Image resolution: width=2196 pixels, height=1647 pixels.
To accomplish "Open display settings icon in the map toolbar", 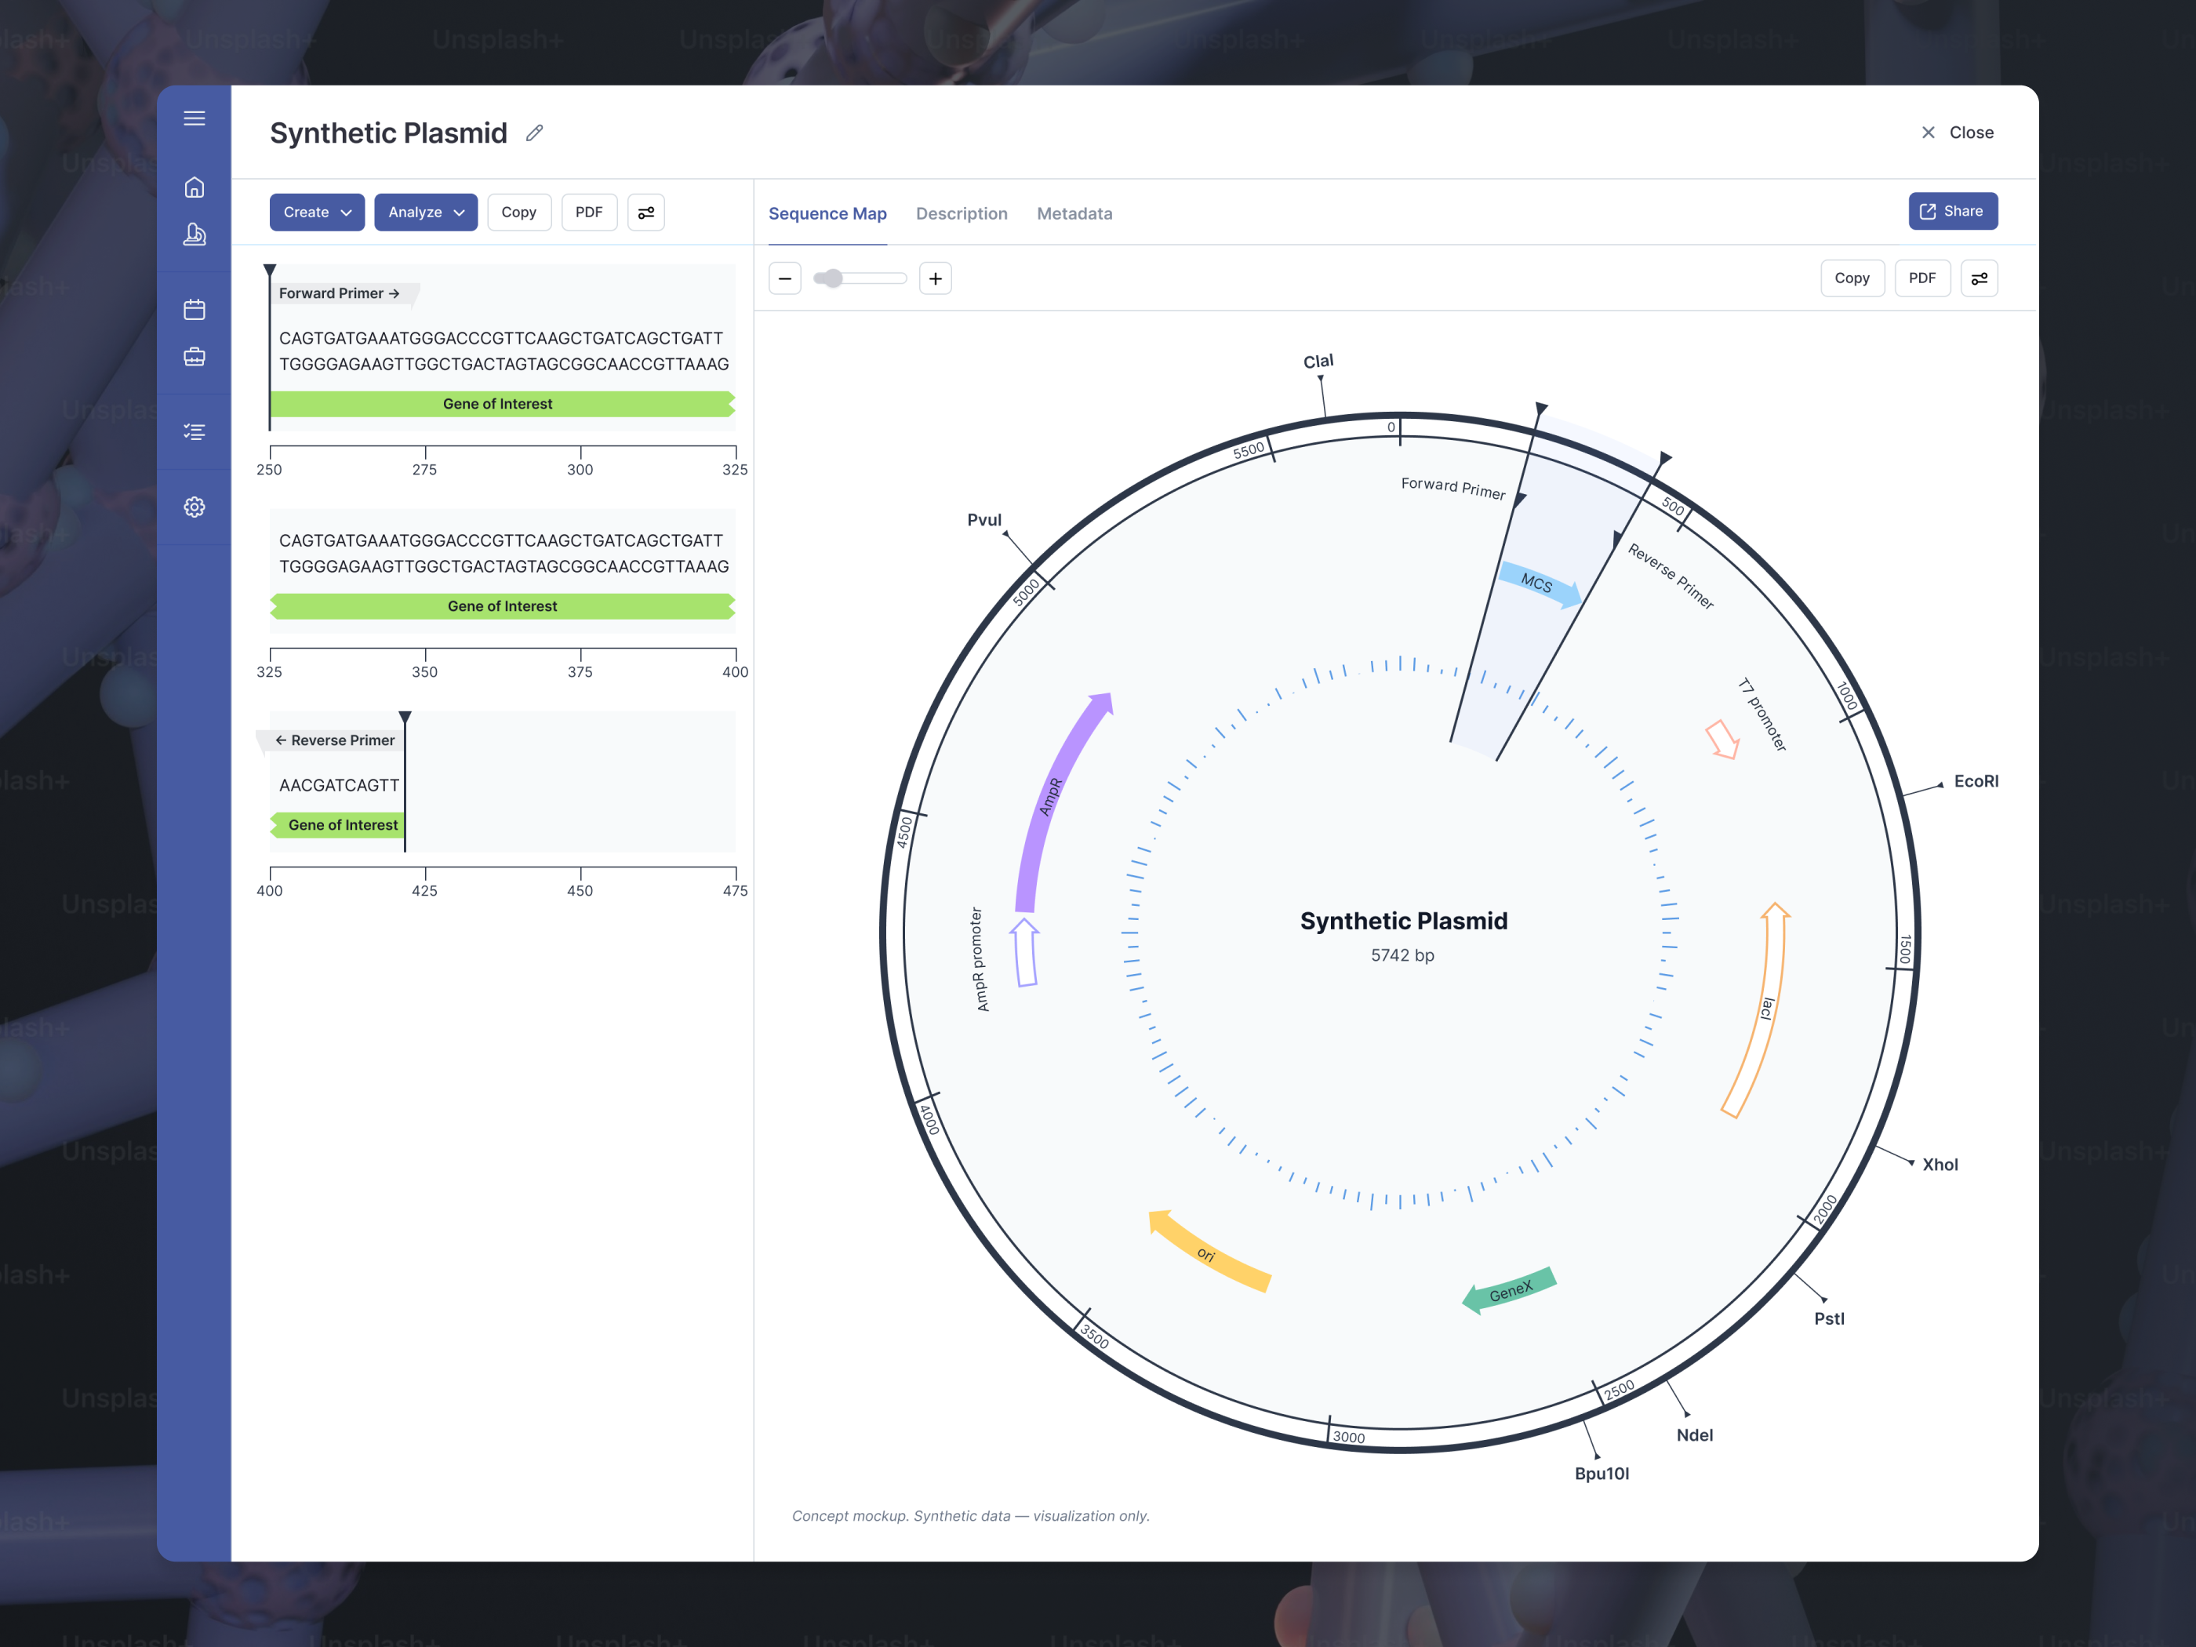I will tap(1980, 279).
